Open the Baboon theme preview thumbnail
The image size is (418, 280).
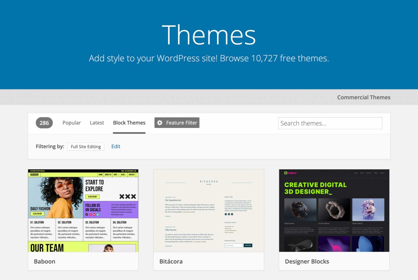(x=83, y=210)
